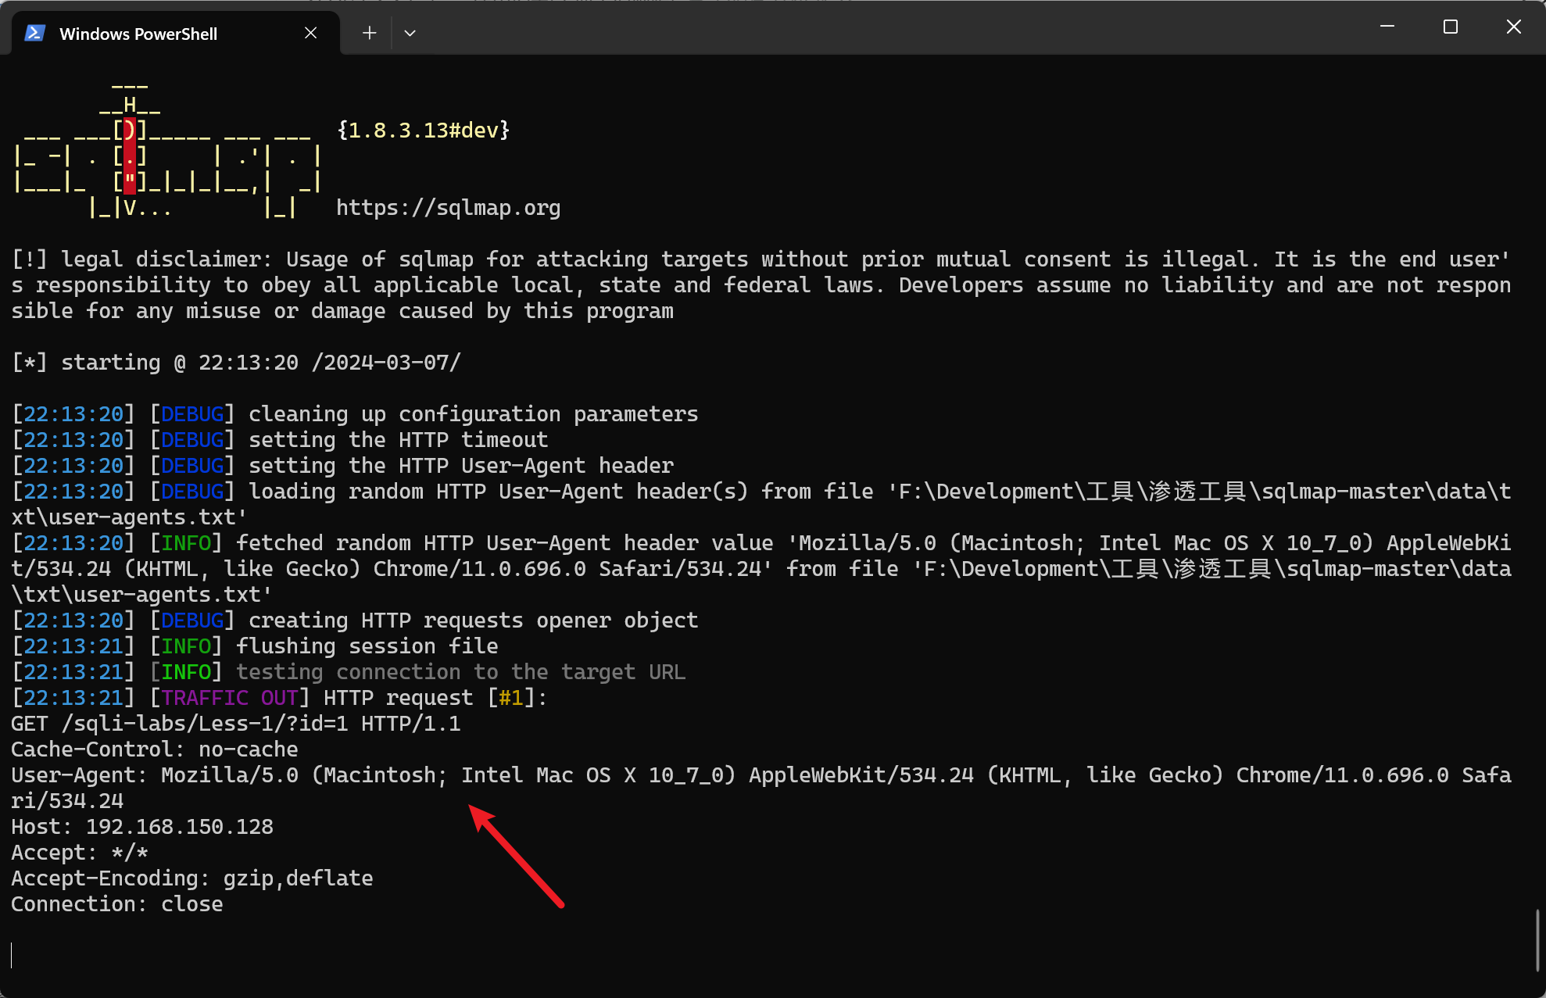
Task: Click the version string {1.8.3.13#dev}
Action: coord(424,131)
